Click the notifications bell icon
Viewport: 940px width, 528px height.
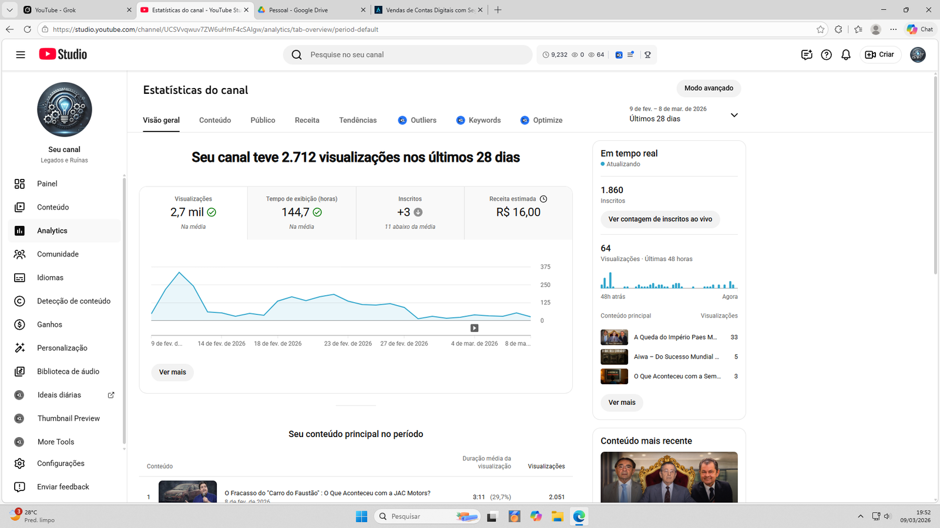click(x=846, y=55)
